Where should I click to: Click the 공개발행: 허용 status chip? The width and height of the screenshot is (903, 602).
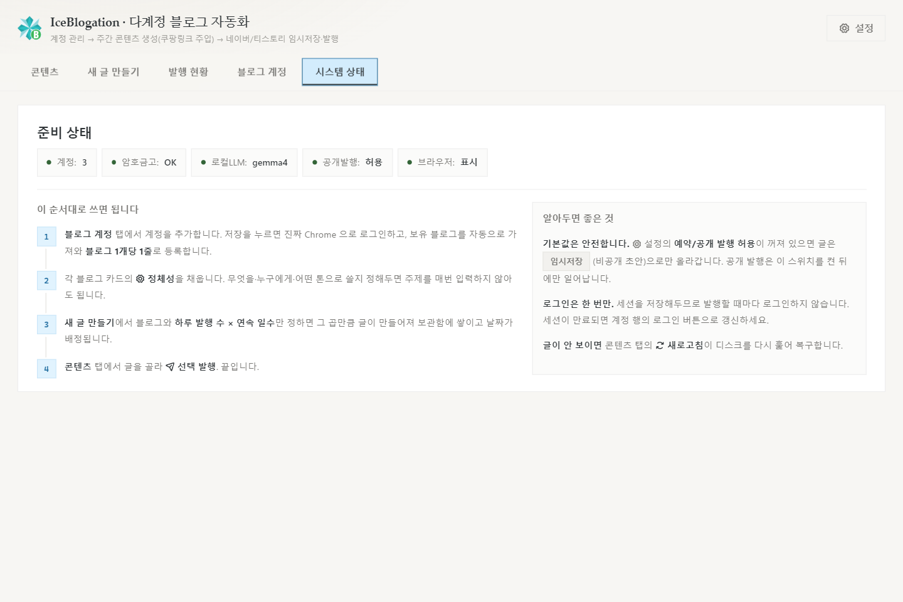(x=347, y=162)
